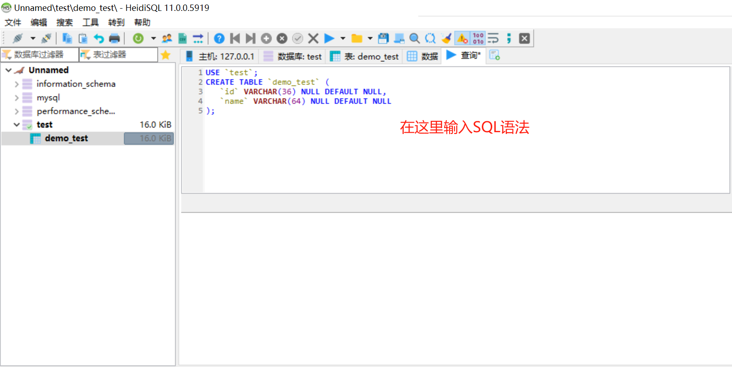Click the 数据库过滤器 filter field
Screen dimensions: 732x367
coord(40,55)
